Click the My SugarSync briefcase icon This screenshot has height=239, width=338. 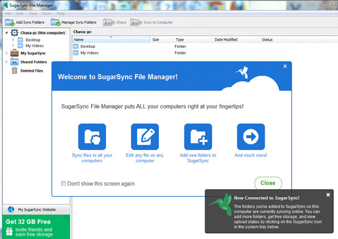click(14, 53)
